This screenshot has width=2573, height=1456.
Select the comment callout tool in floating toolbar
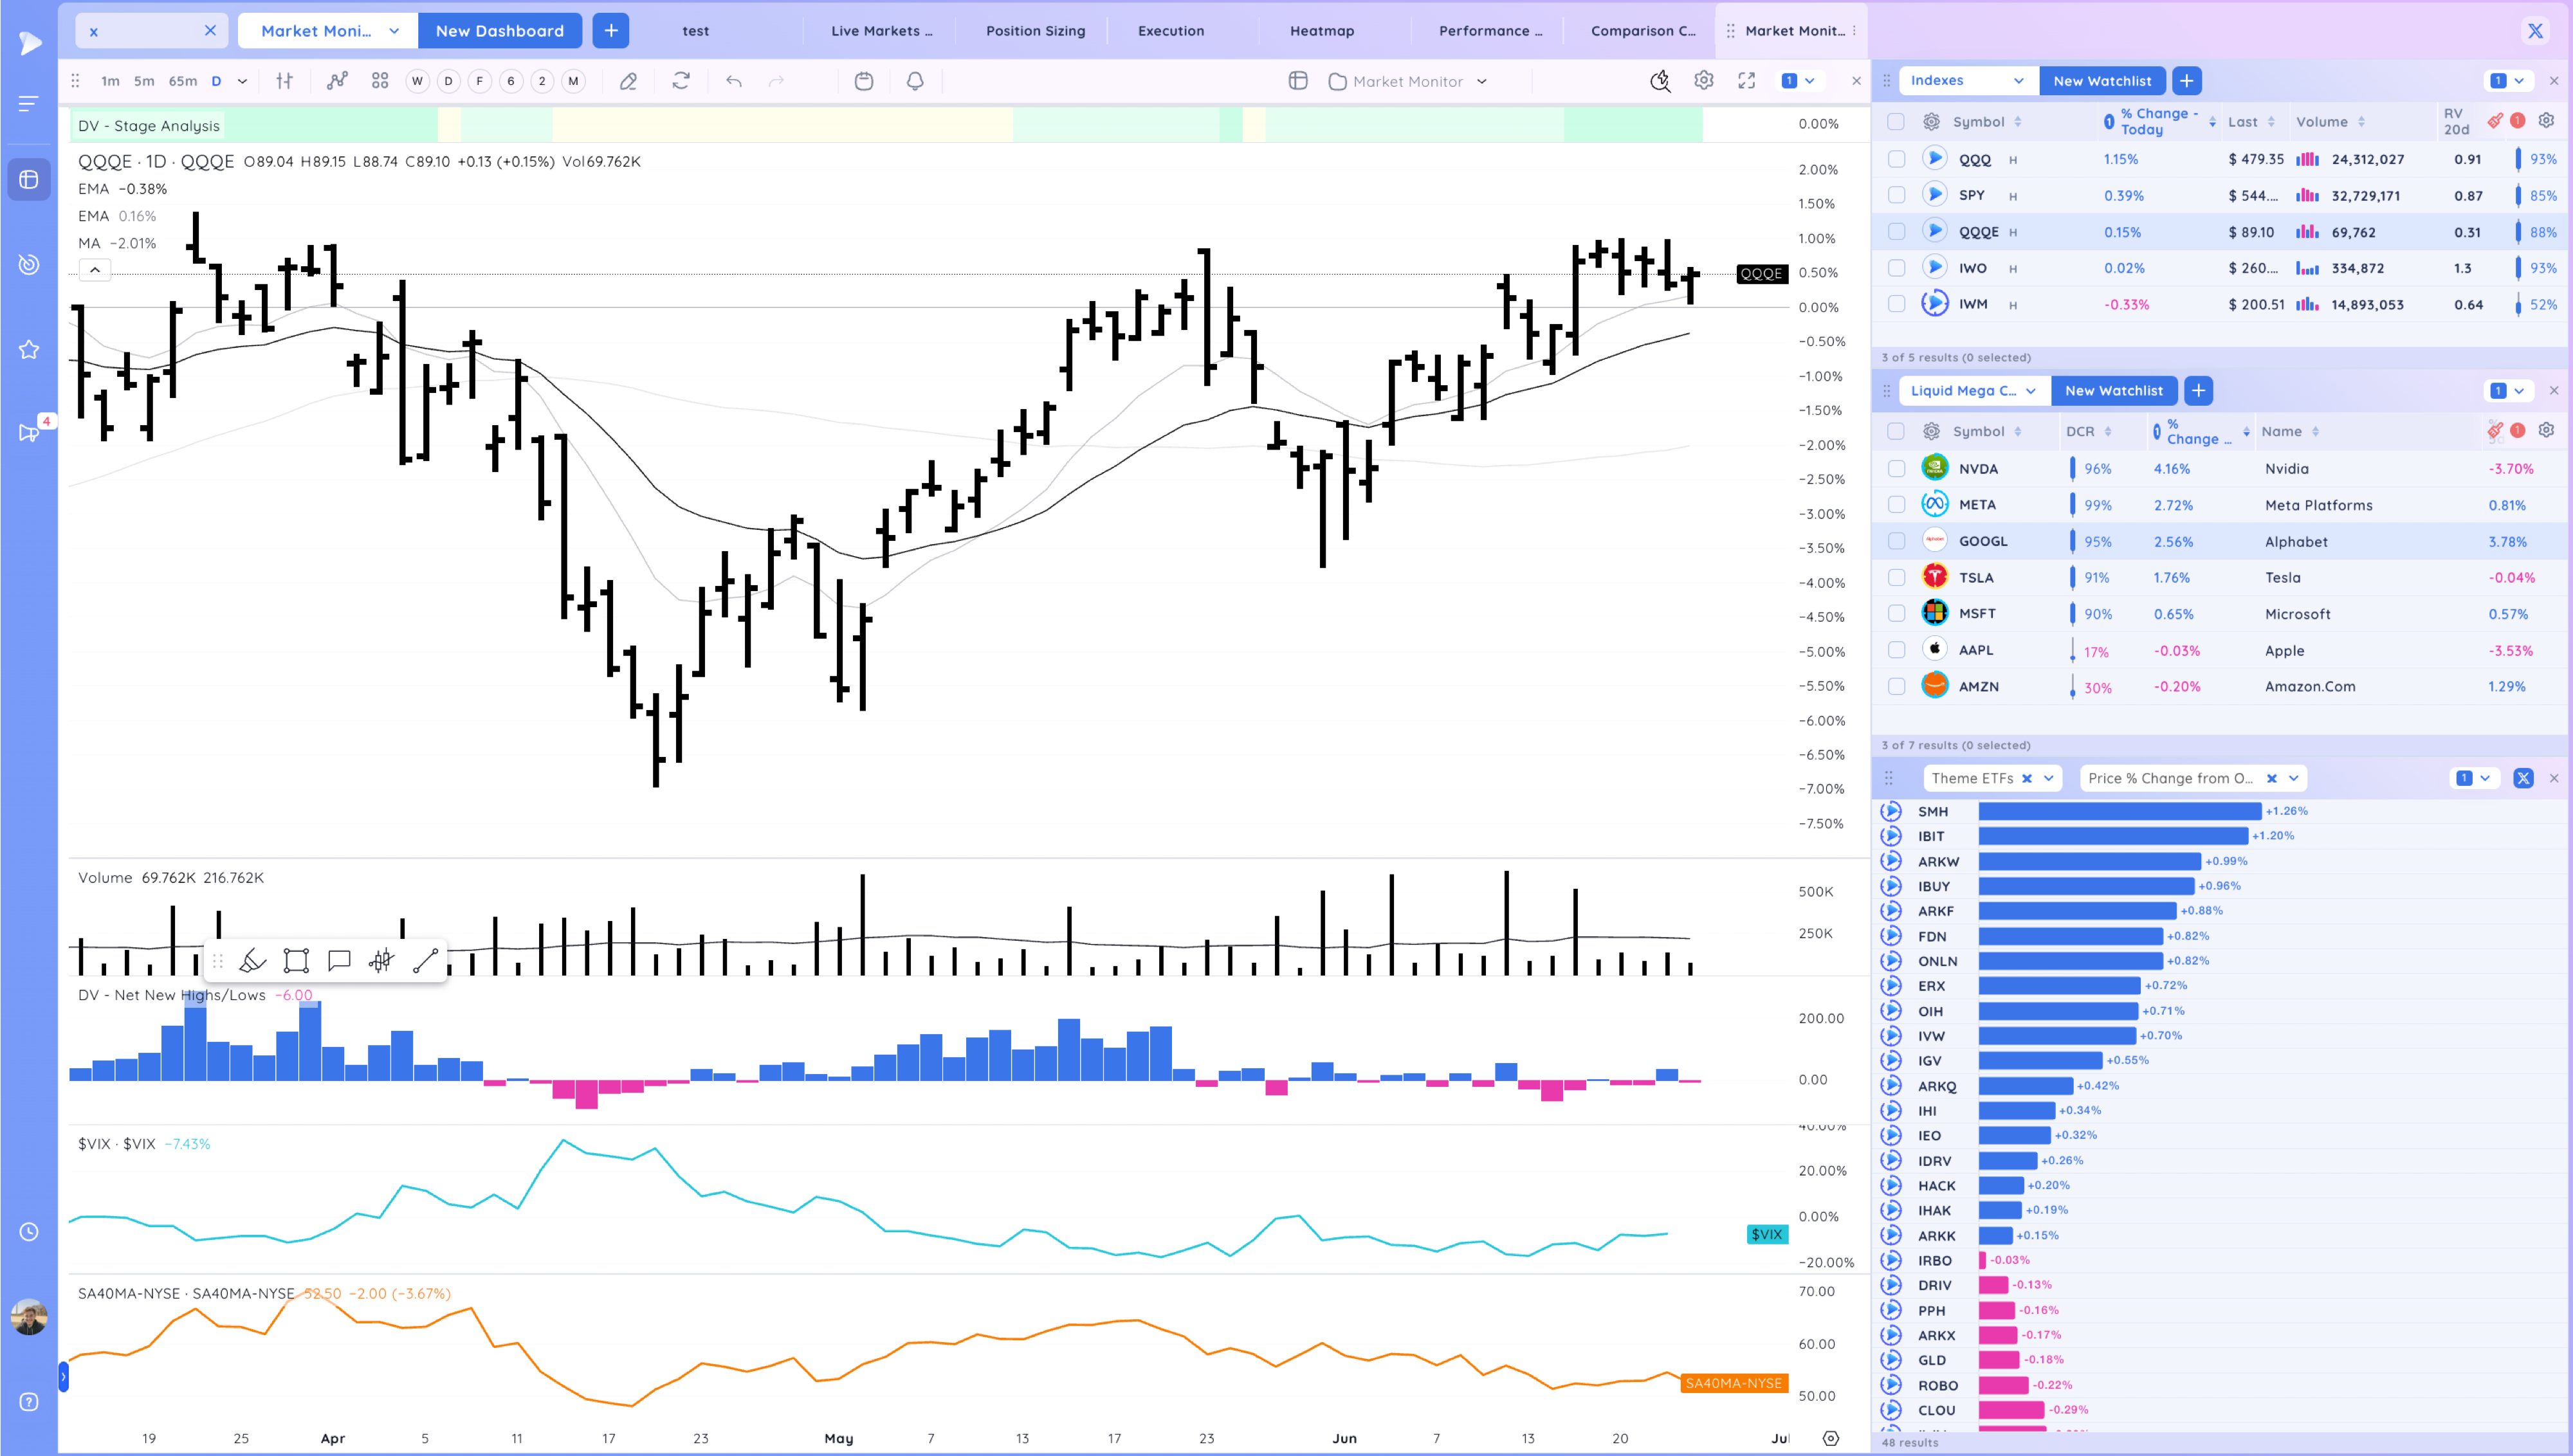339,961
